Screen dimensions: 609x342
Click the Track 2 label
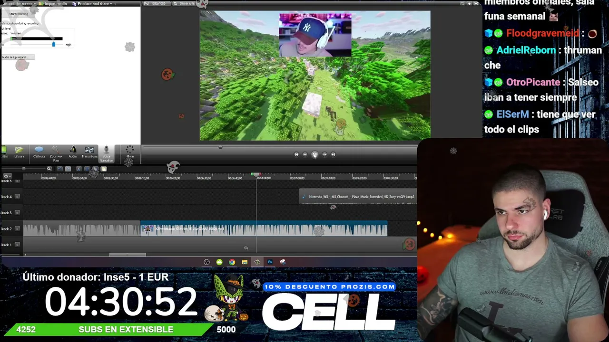click(x=6, y=228)
